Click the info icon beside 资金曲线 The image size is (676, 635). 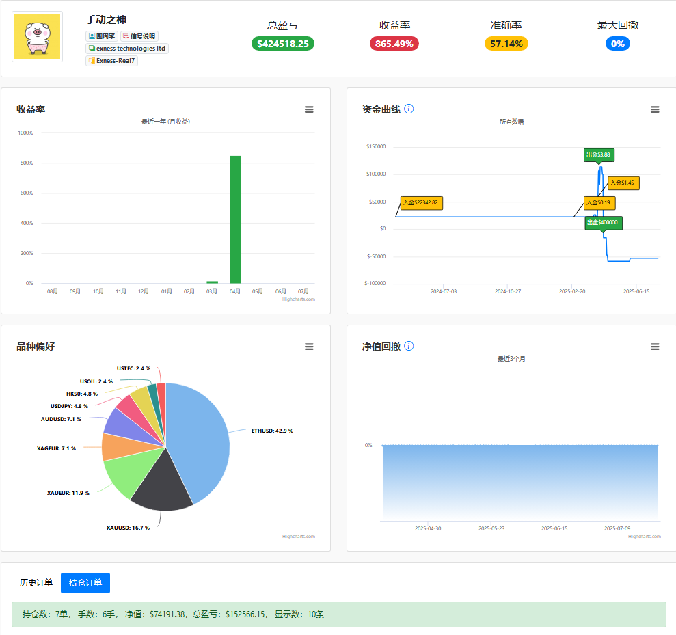coord(409,109)
